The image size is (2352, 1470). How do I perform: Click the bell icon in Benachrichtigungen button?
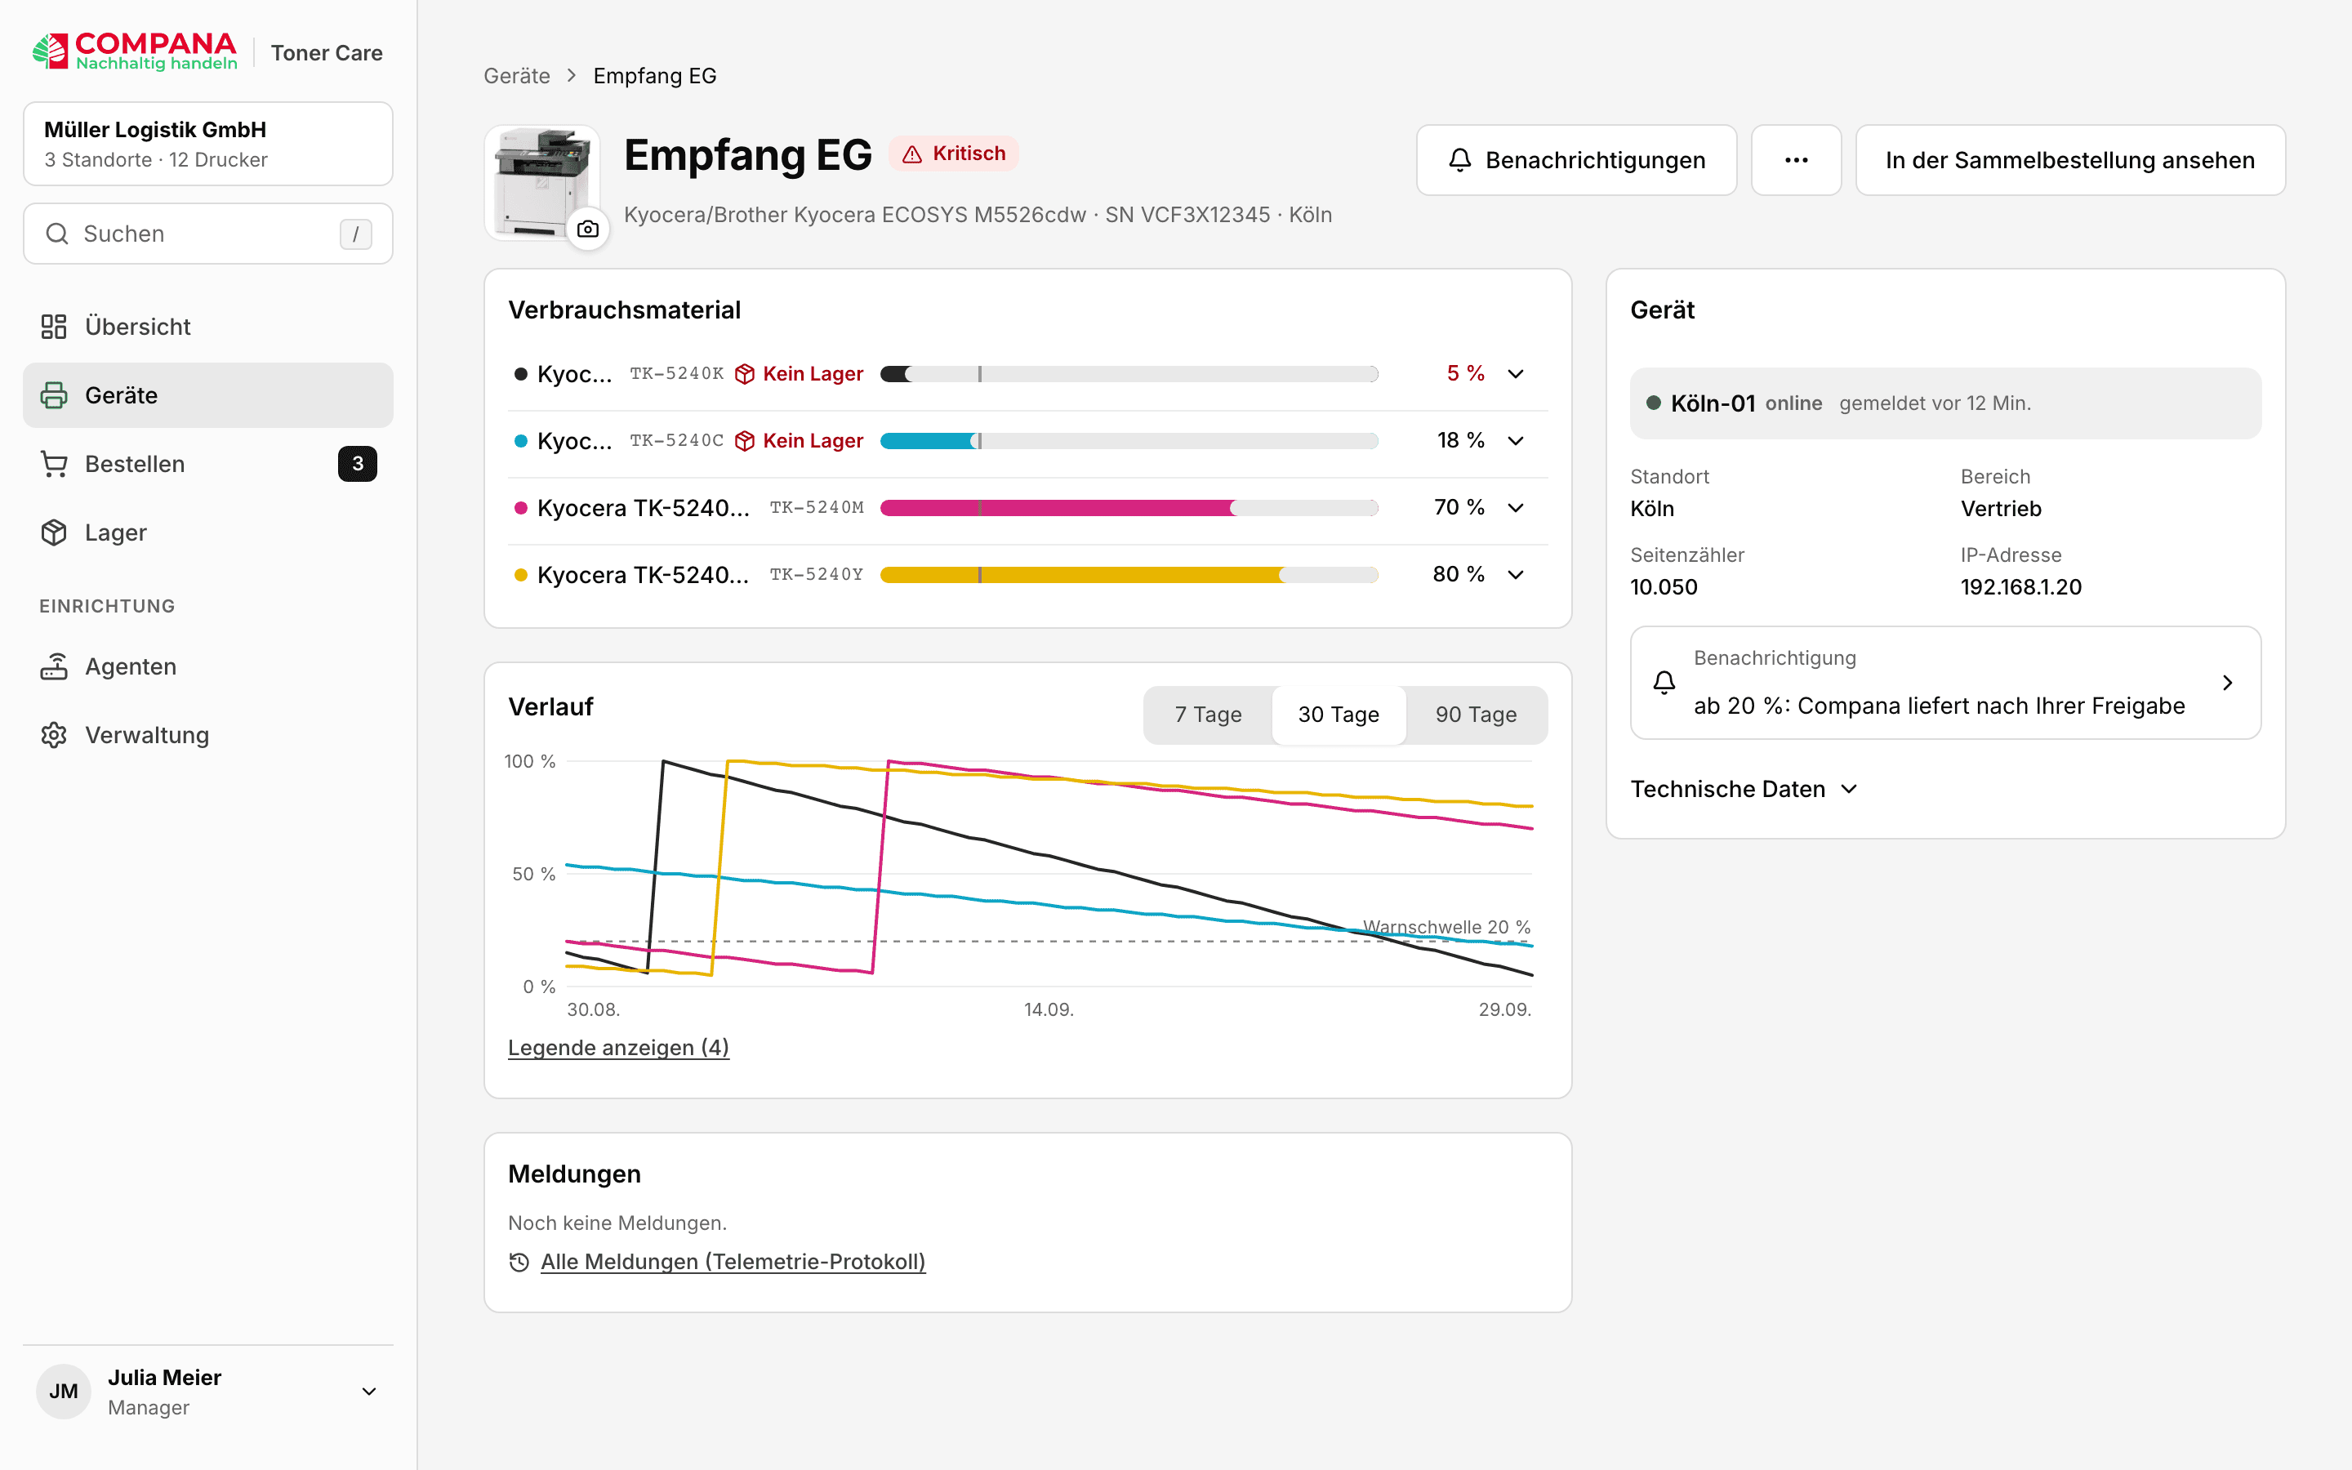[x=1460, y=160]
